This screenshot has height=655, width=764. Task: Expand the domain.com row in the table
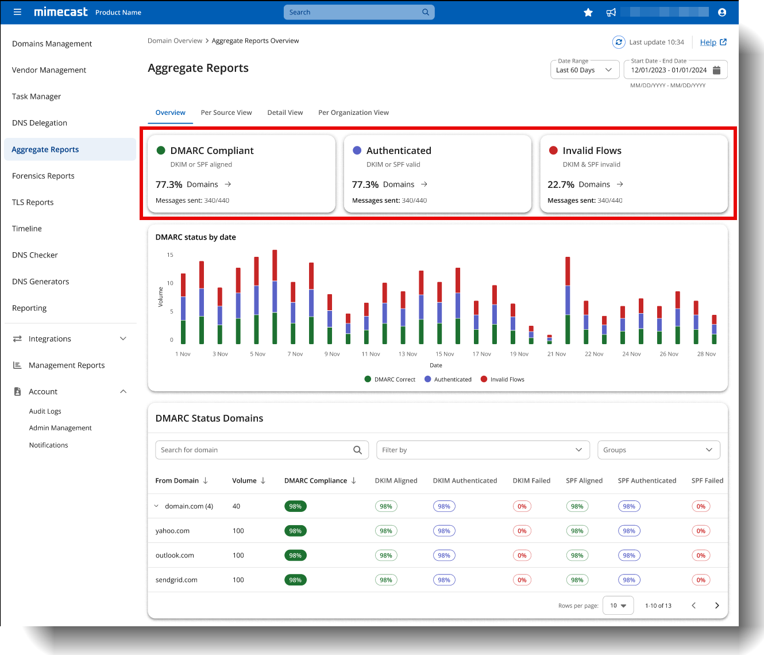pyautogui.click(x=156, y=506)
